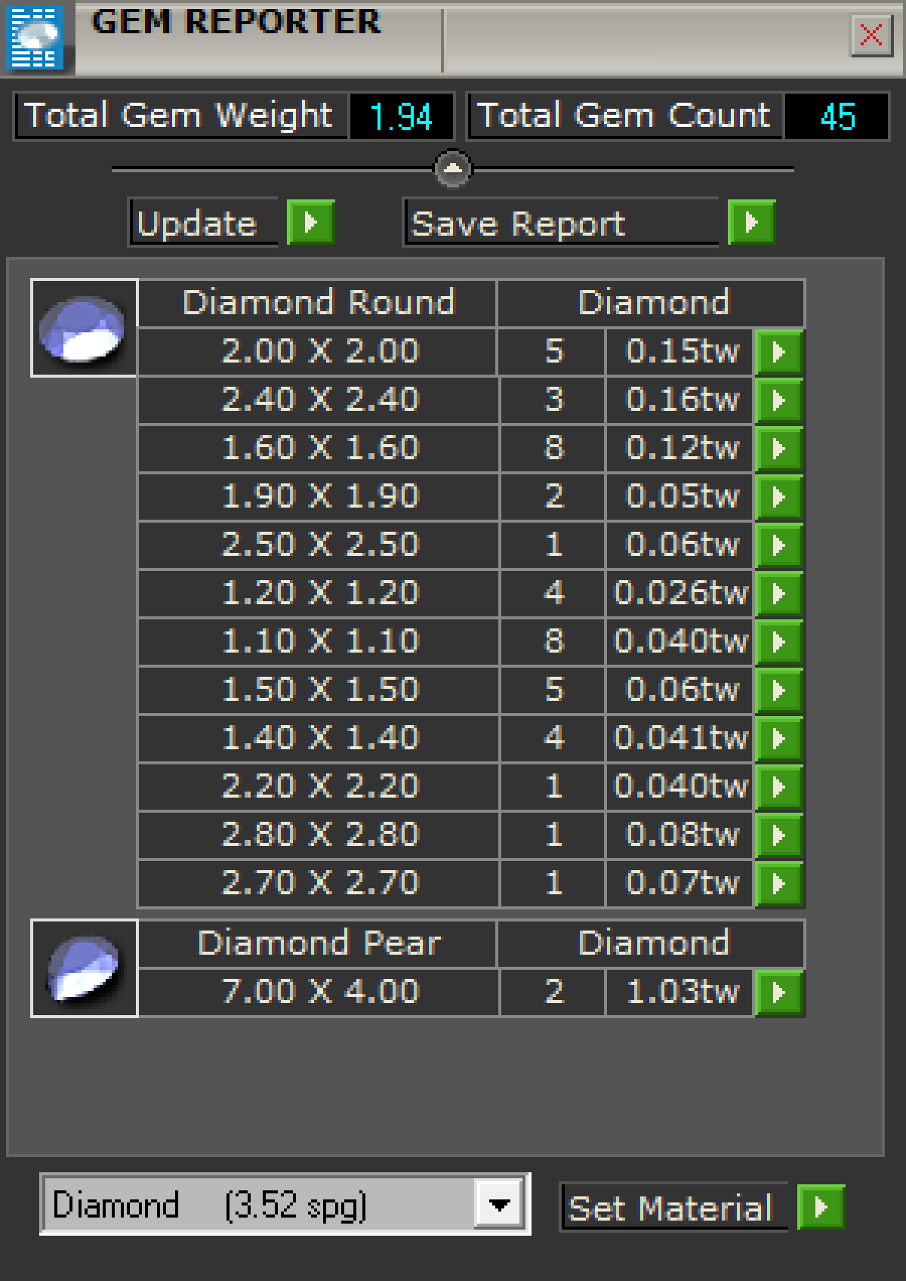Click the green arrow next to Save Report
Screen dimensions: 906x1281
(751, 223)
